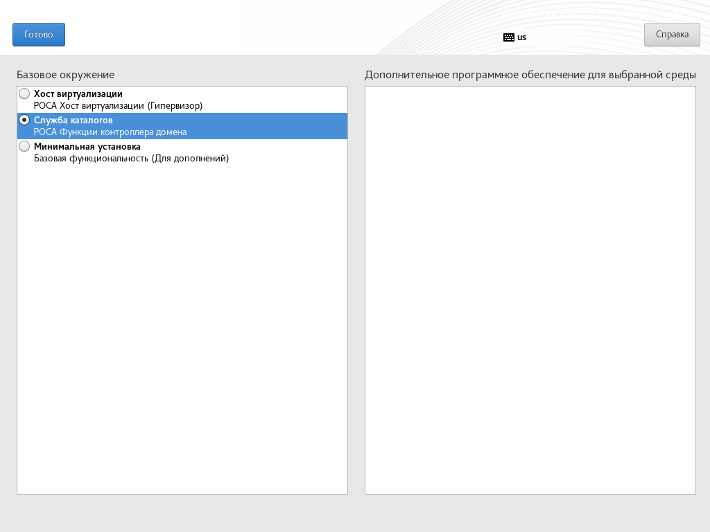Viewport: 710px width, 532px height.
Task: Select the Минимальная установка radio button
Action: tap(24, 146)
